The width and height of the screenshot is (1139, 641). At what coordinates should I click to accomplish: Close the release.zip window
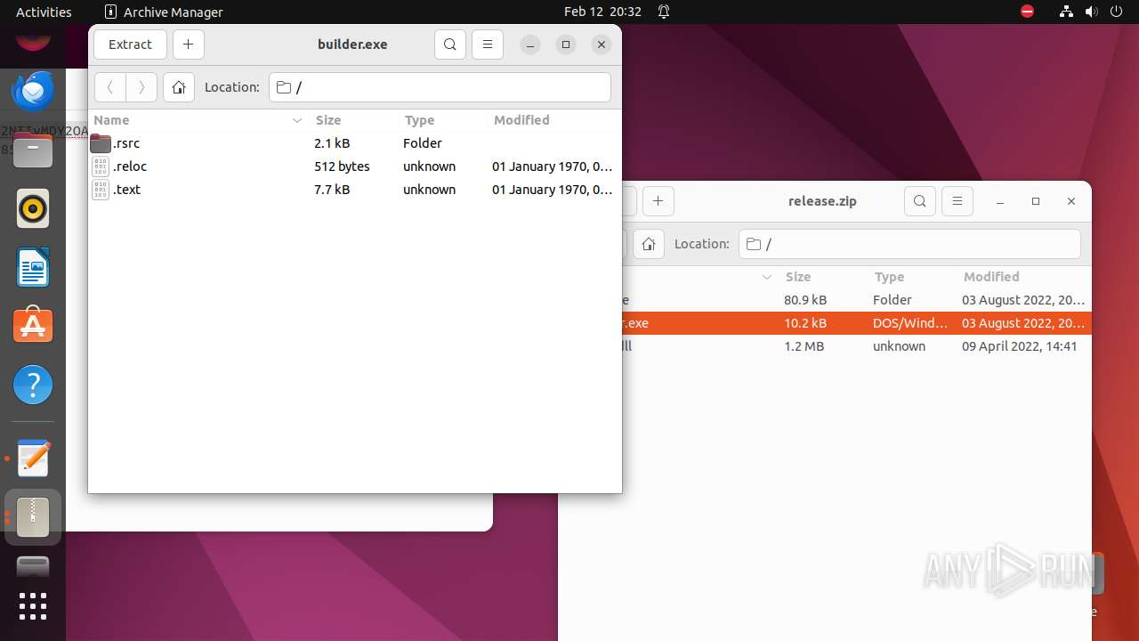pyautogui.click(x=1071, y=201)
